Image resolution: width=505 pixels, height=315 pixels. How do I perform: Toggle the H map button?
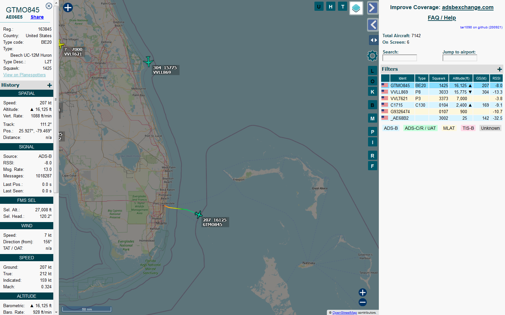click(330, 7)
